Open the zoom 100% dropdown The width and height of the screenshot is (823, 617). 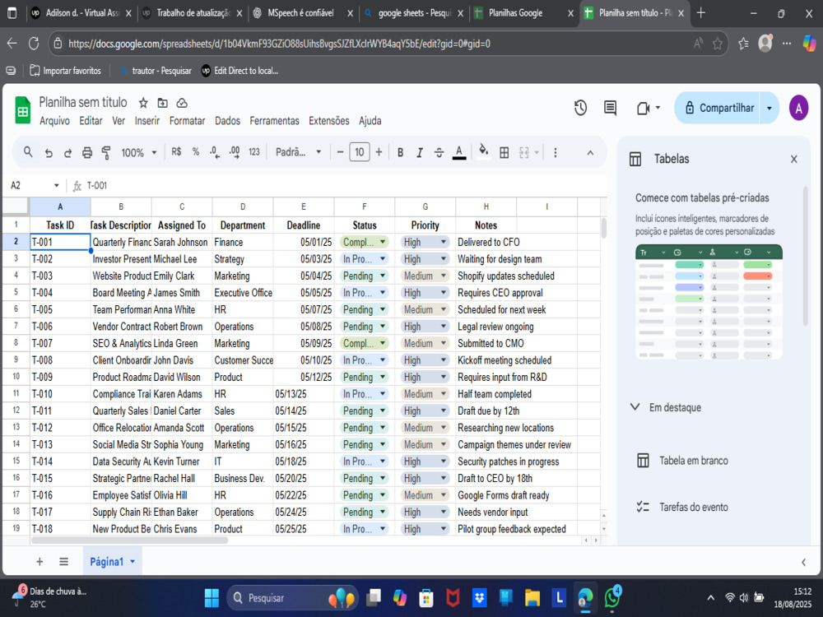(139, 153)
